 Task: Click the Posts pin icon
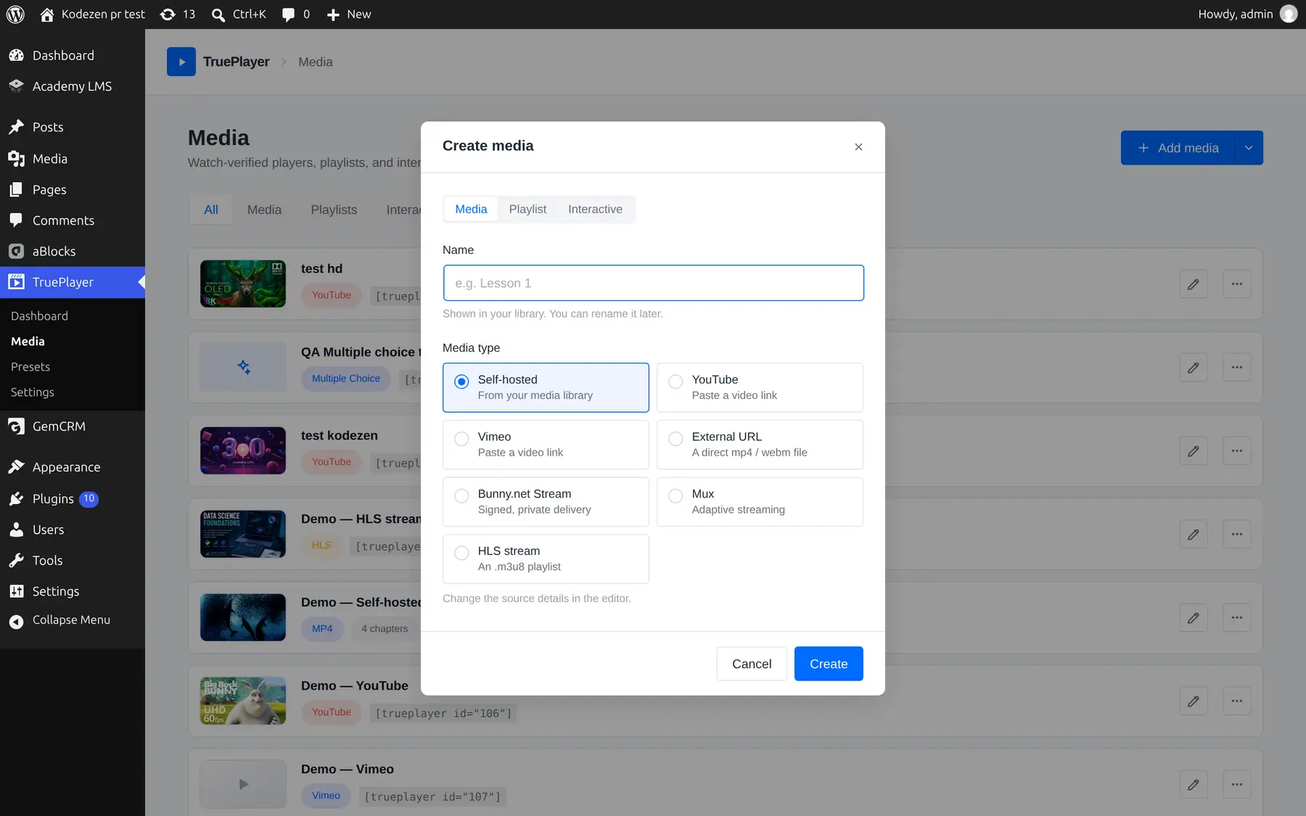pos(16,127)
